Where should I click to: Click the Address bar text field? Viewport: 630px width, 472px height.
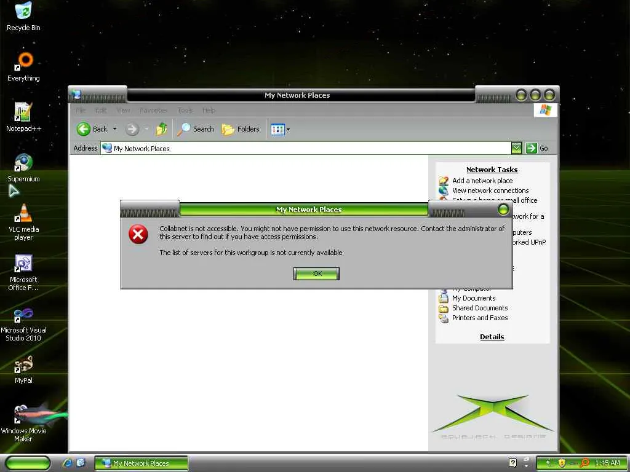[x=306, y=148]
